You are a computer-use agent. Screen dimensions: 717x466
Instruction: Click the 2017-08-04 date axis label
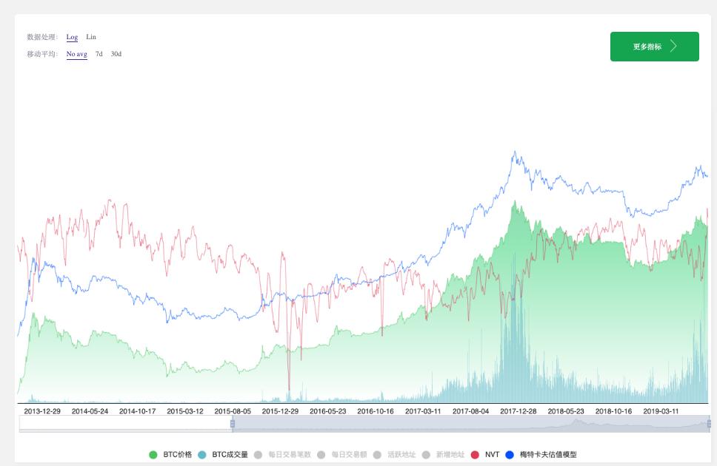(471, 411)
